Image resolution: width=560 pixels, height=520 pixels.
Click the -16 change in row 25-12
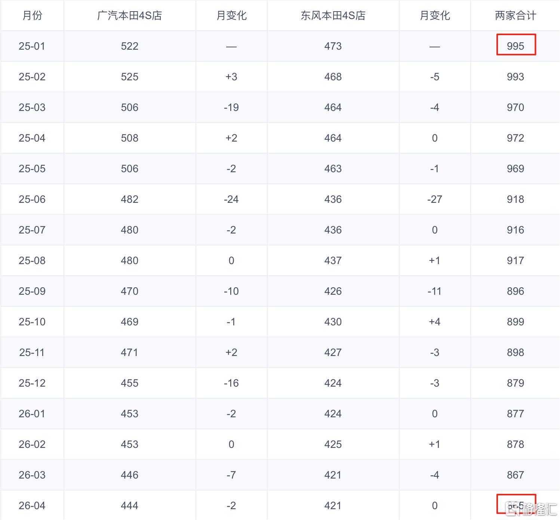231,383
